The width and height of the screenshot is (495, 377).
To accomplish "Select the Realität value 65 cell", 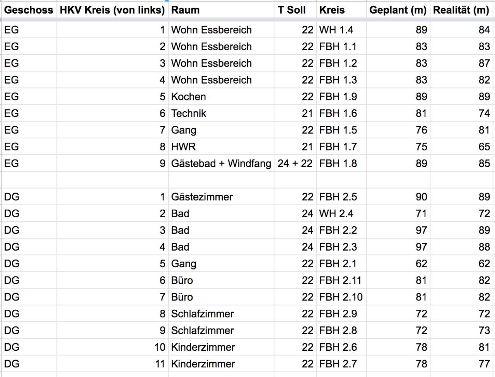I will [462, 147].
